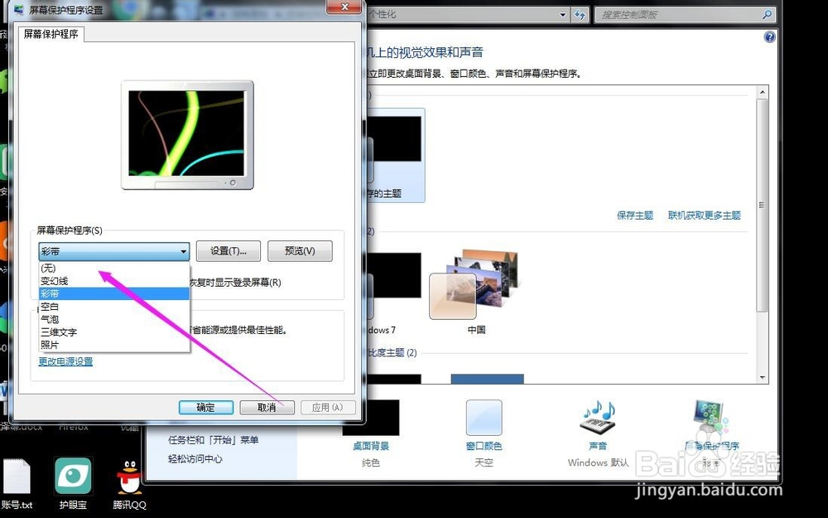Viewport: 828px width, 518px height.
Task: Click the 应用(A) apply button
Action: (x=327, y=407)
